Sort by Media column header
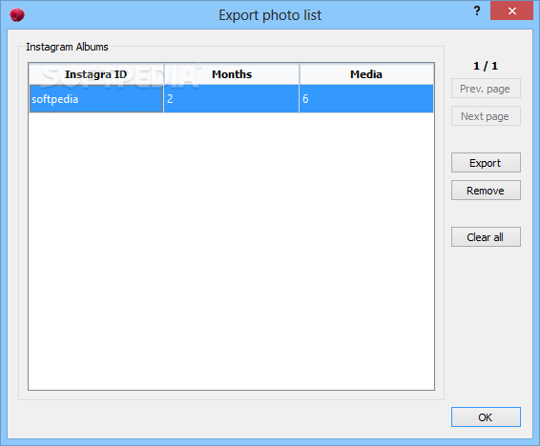540x446 pixels. click(366, 74)
